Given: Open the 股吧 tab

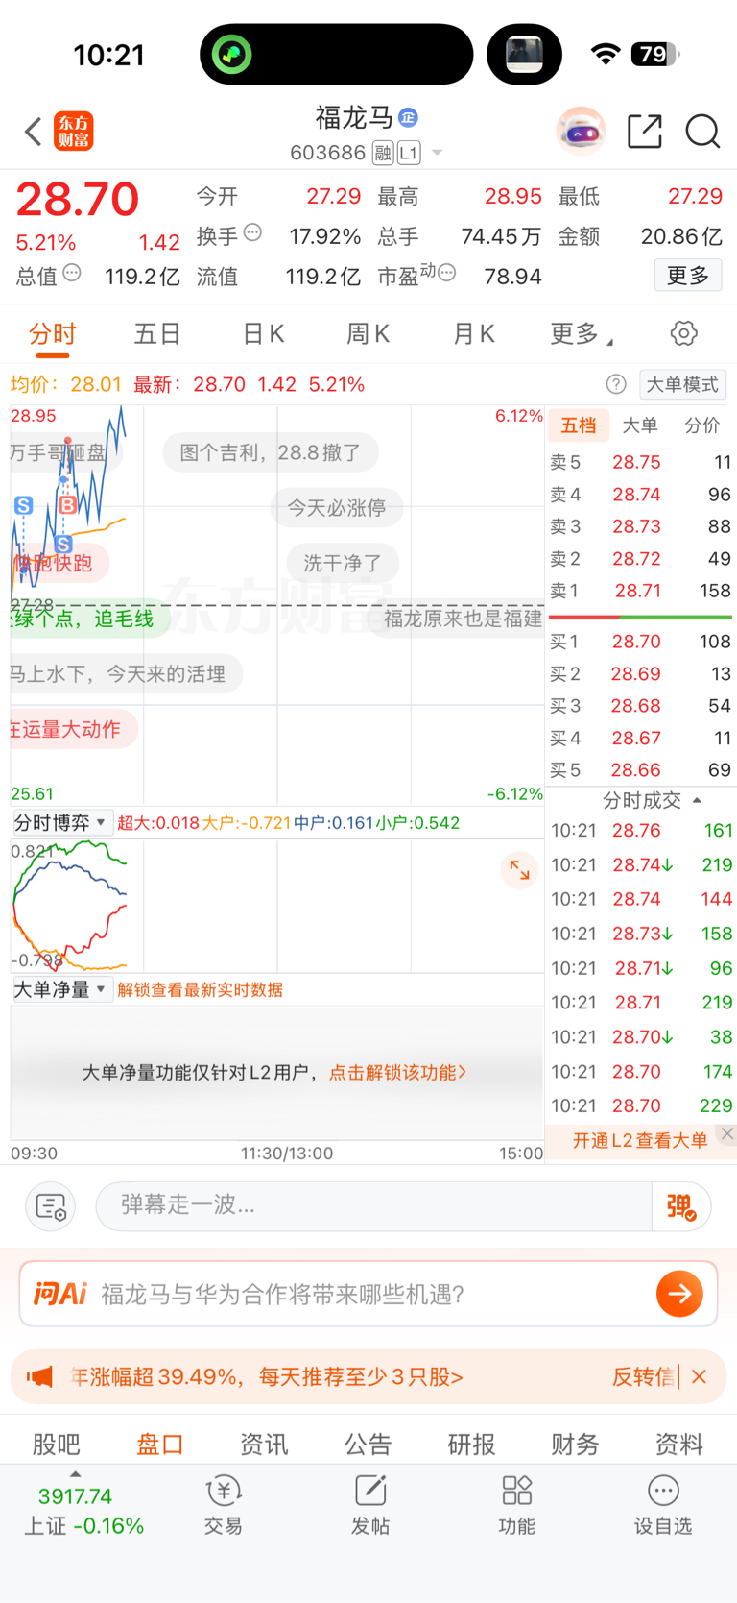Looking at the screenshot, I should tap(56, 1444).
